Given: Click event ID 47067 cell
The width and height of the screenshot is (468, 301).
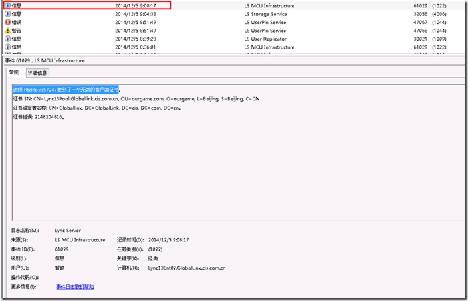Looking at the screenshot, I should 421,22.
